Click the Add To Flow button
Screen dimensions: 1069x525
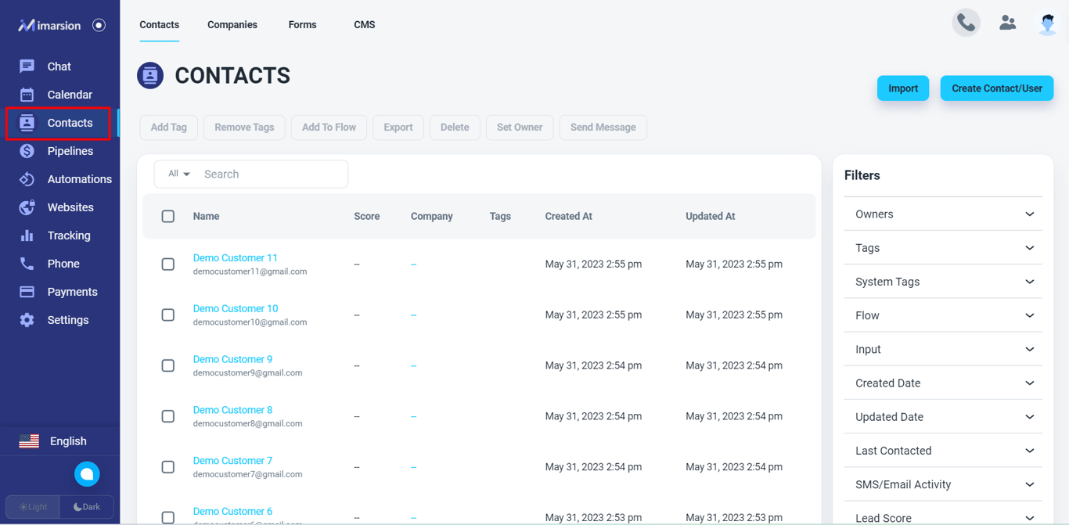pyautogui.click(x=329, y=128)
